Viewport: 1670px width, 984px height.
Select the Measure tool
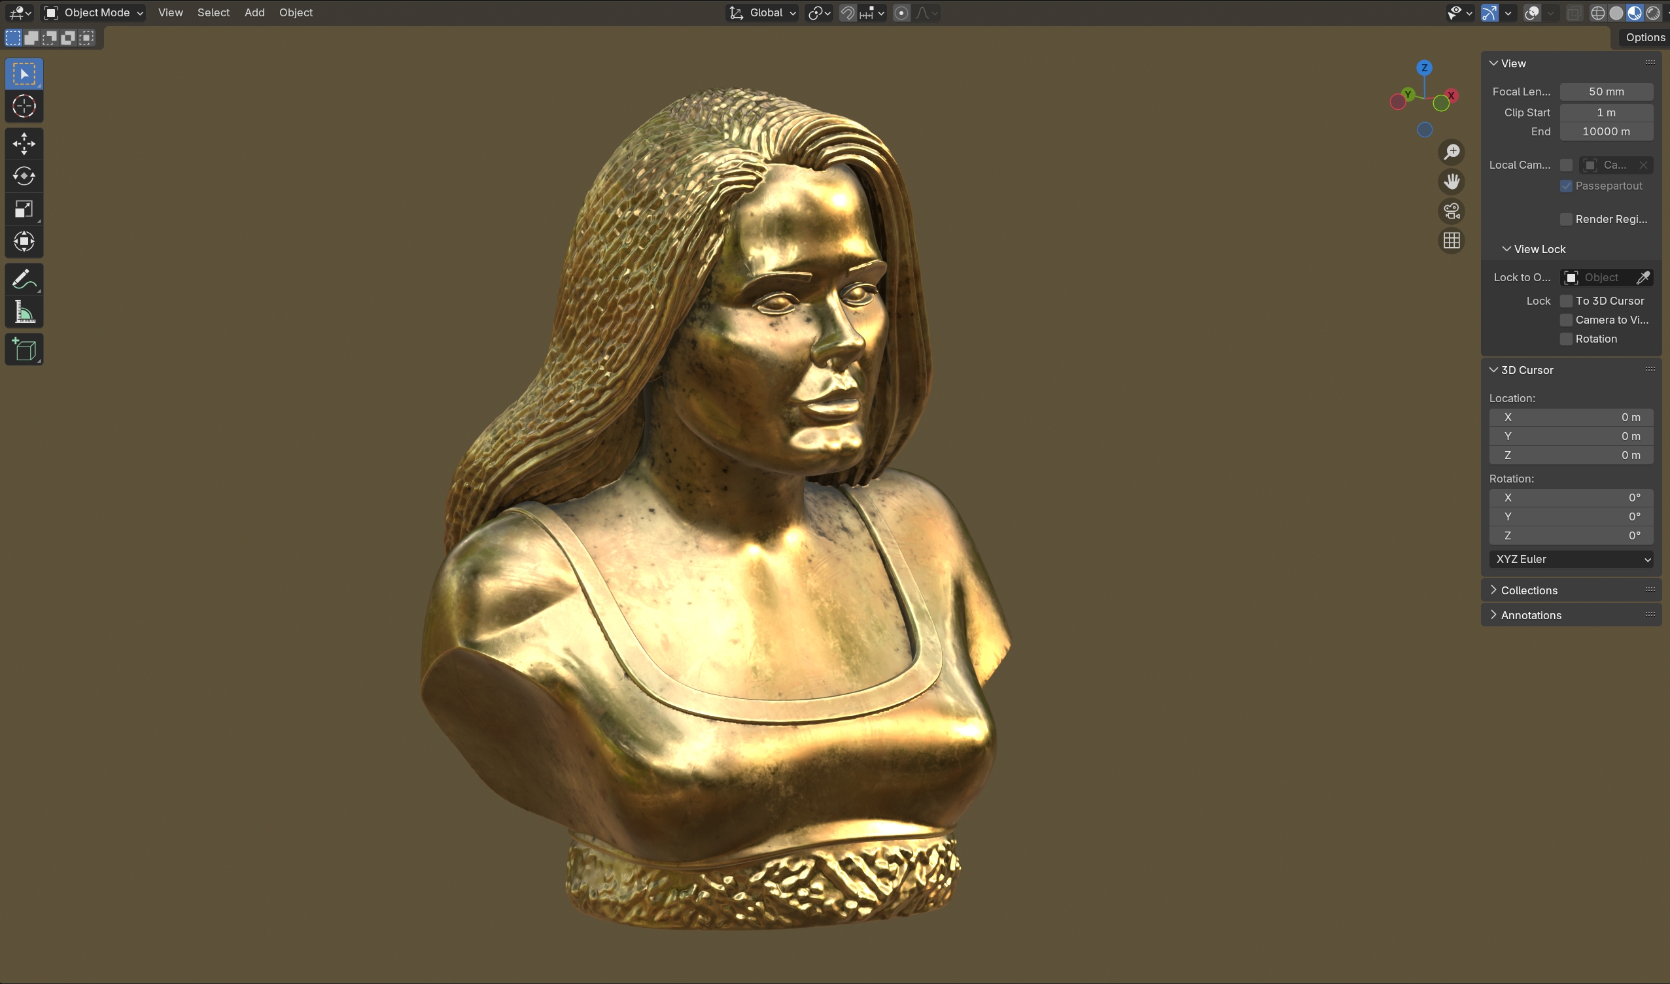[24, 313]
